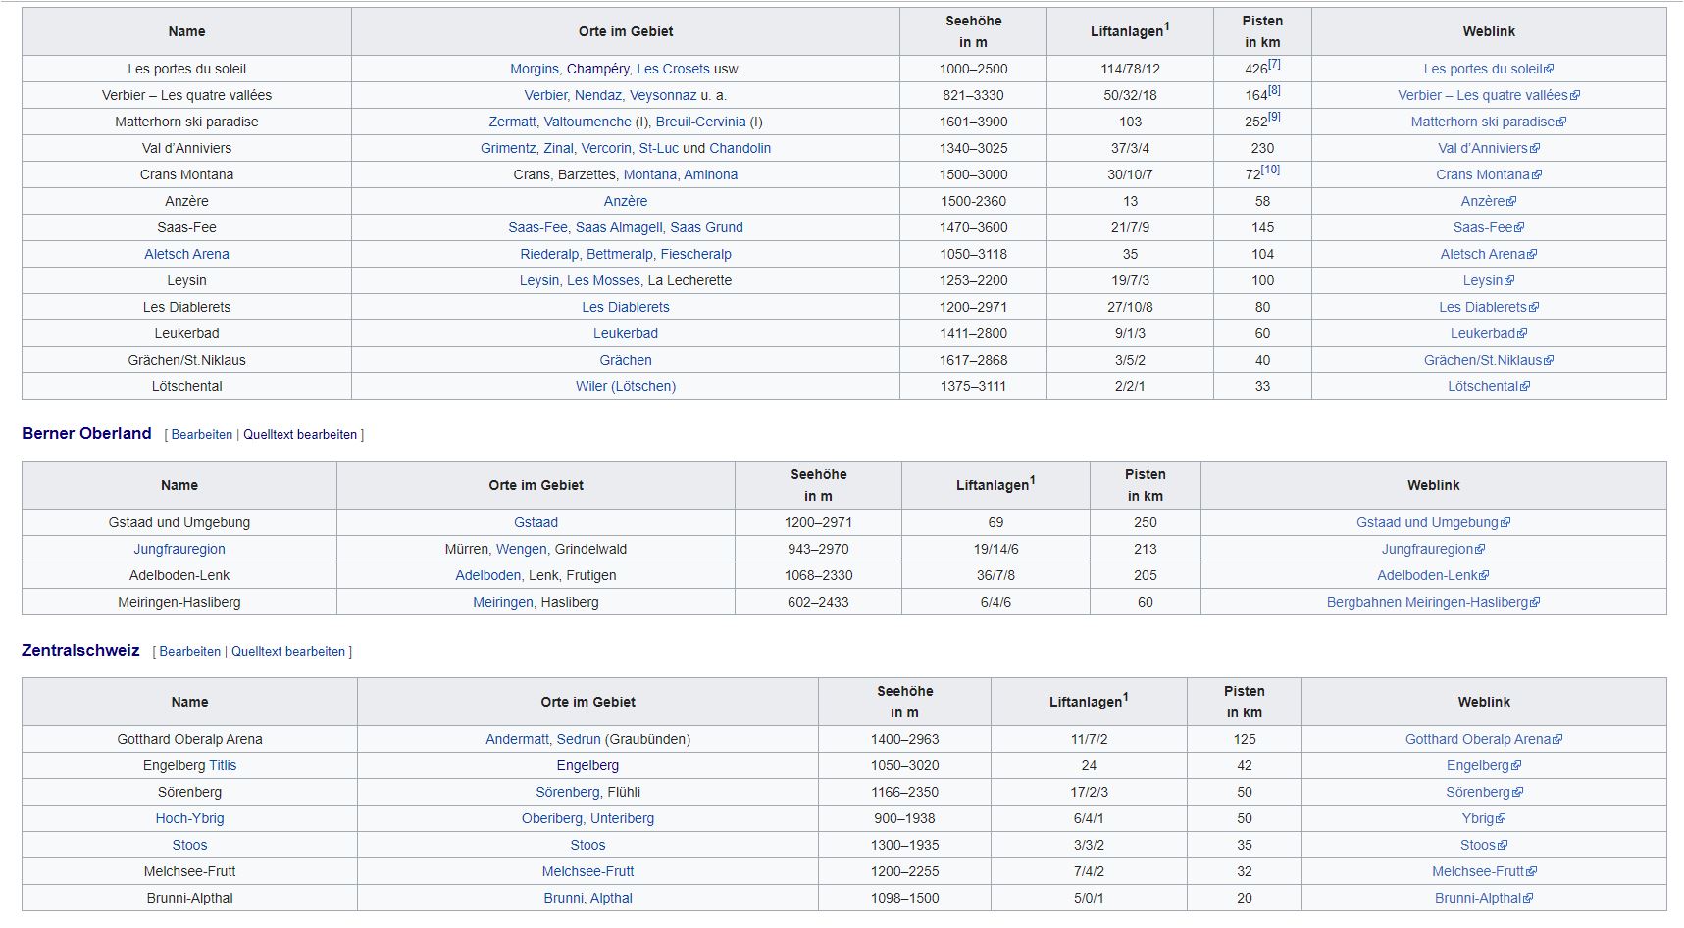The width and height of the screenshot is (1684, 928).
Task: Open the Les Mosses link
Action: [x=603, y=280]
